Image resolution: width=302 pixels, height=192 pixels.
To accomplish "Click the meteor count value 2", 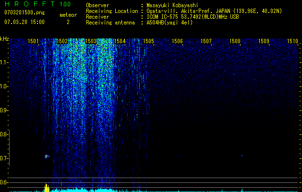I will 68,22.
